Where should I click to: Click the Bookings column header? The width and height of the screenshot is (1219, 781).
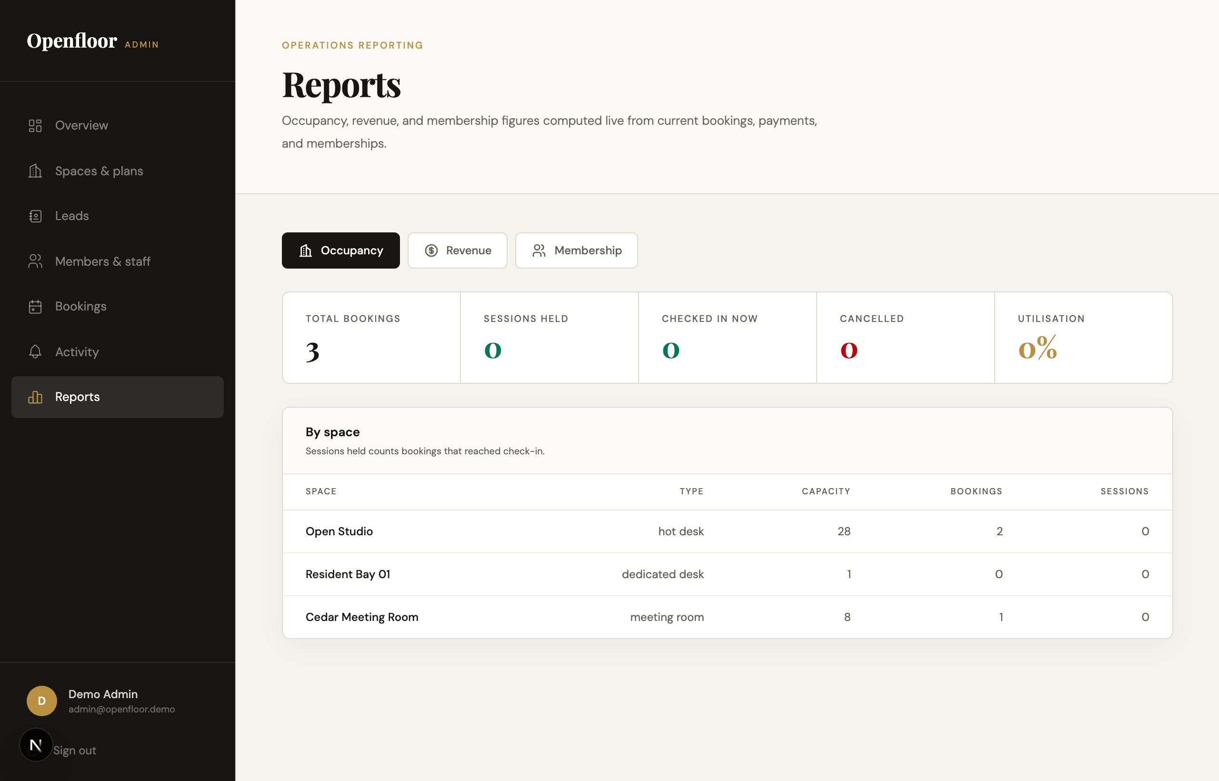[976, 491]
